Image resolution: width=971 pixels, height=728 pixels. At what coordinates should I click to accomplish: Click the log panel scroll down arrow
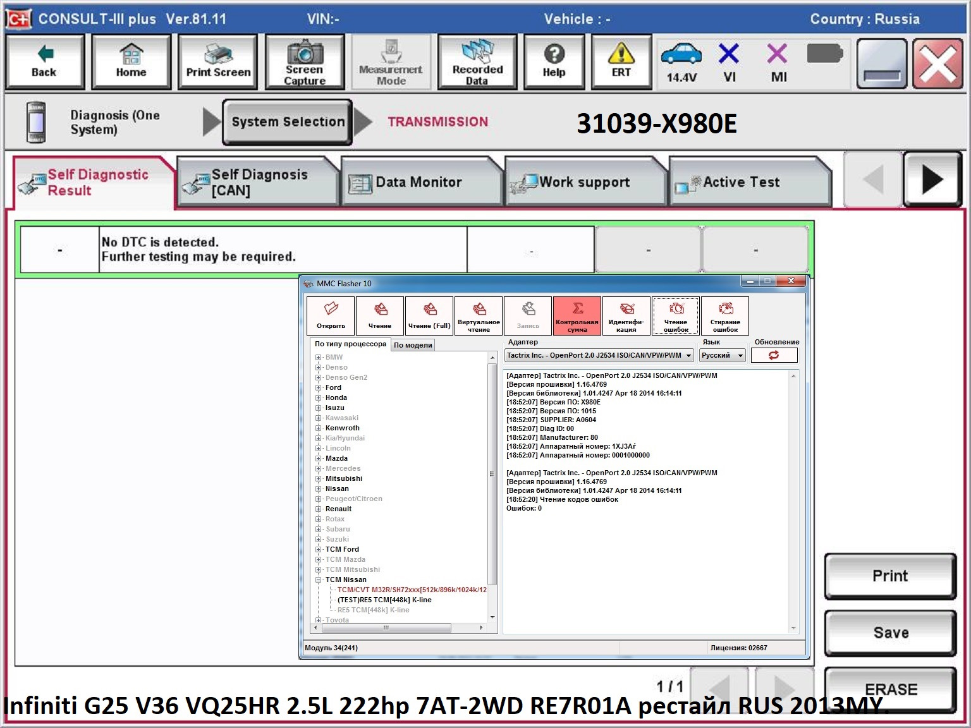(x=793, y=628)
